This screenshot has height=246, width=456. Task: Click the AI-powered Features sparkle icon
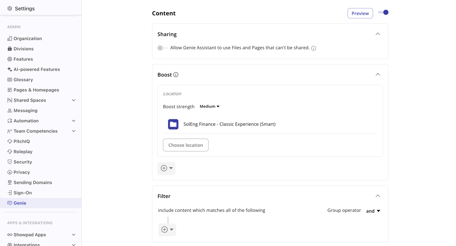coord(10,70)
